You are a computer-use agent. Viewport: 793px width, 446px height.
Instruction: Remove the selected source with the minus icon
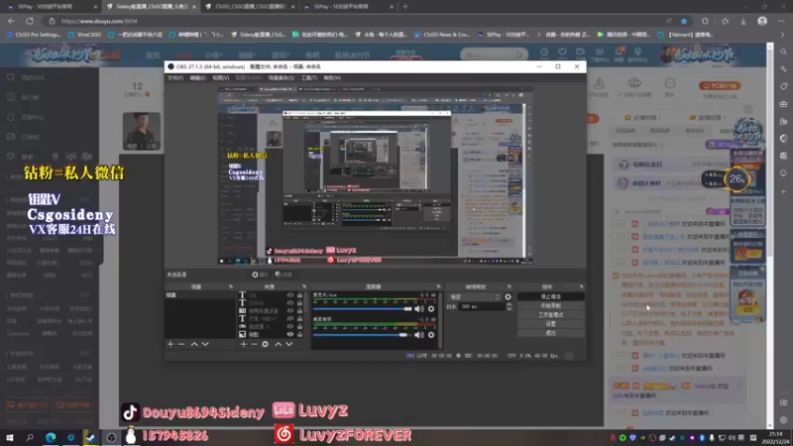point(254,344)
